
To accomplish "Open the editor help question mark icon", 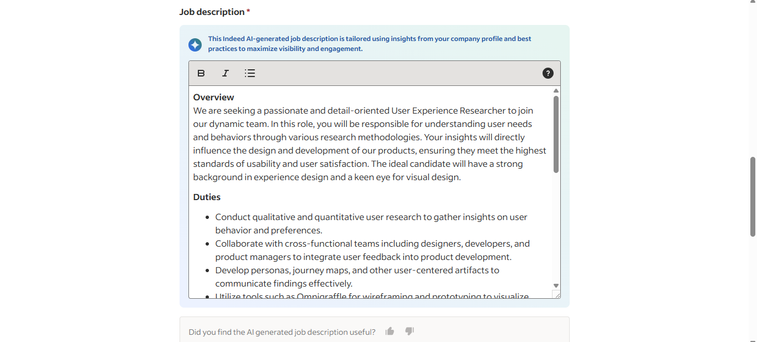I will pyautogui.click(x=548, y=73).
